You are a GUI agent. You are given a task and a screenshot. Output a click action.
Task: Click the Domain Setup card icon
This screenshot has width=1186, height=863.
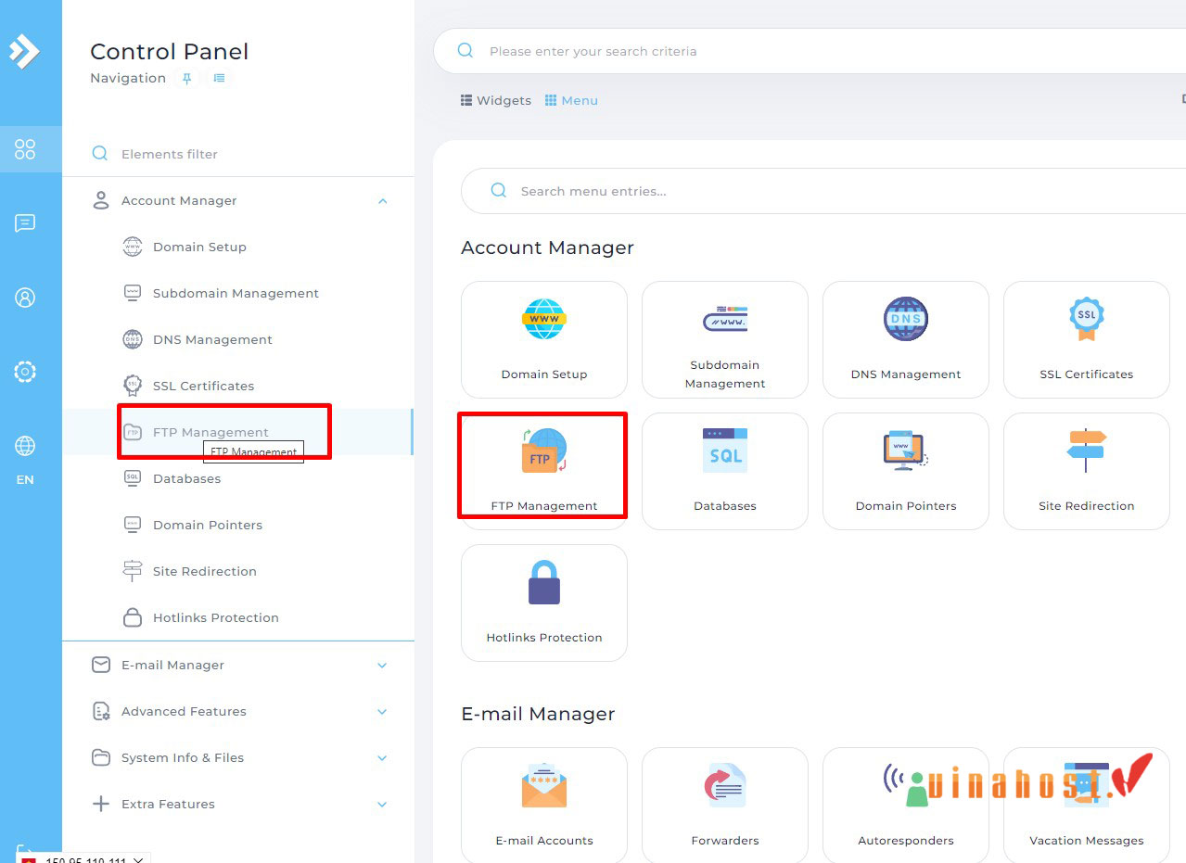click(544, 320)
